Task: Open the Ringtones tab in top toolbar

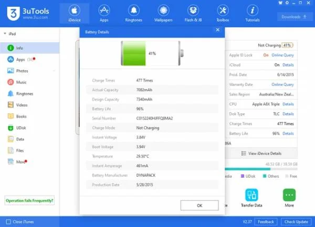Action: [x=133, y=13]
